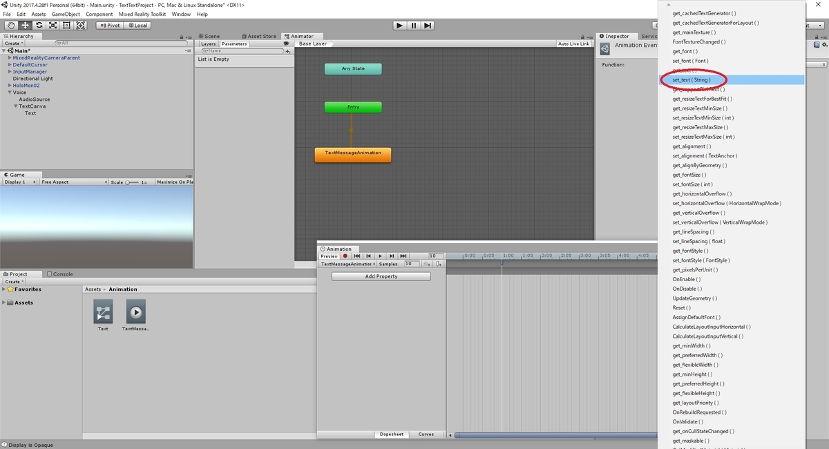The width and height of the screenshot is (829, 449).
Task: Choose set_text ( String ) from function list
Action: coord(733,80)
